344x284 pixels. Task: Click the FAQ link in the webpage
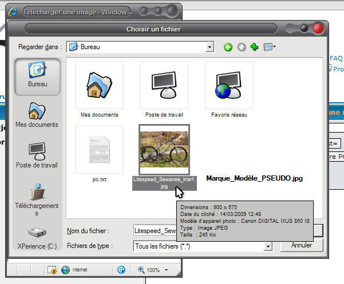coord(336,58)
